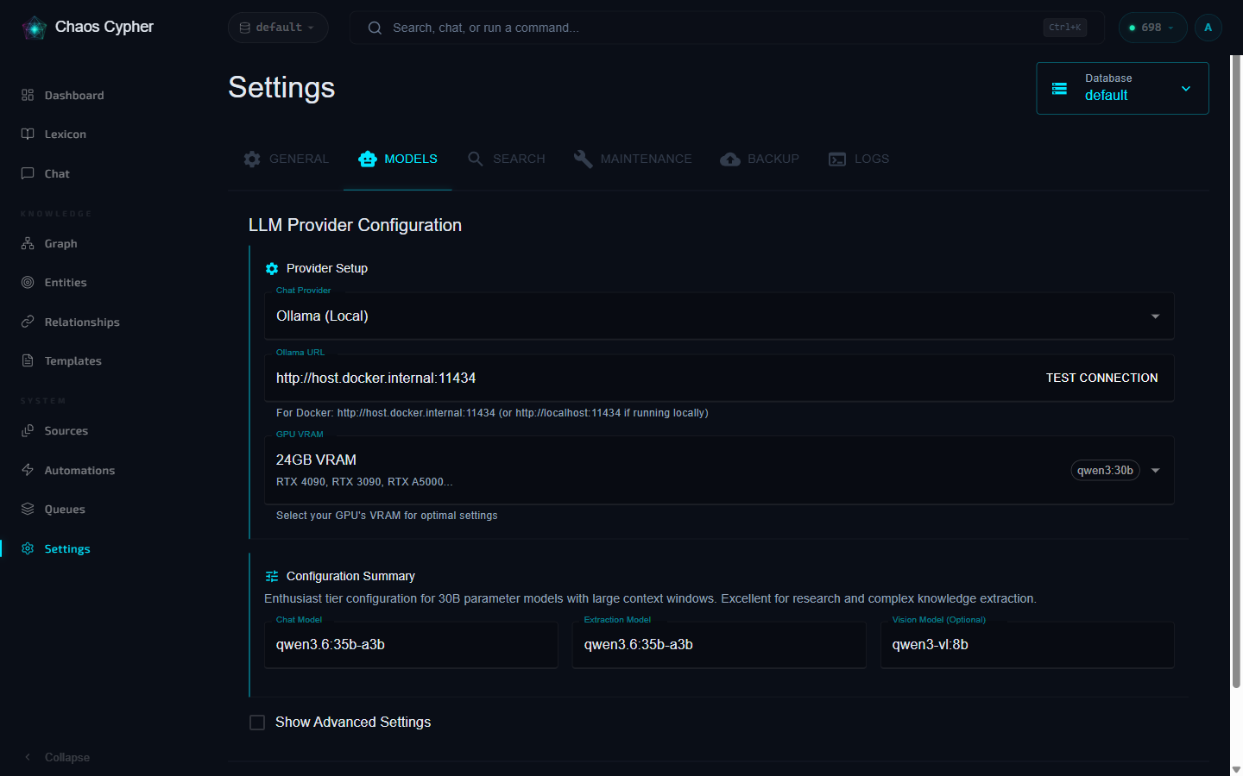Click the Database stack icon

pos(1059,88)
